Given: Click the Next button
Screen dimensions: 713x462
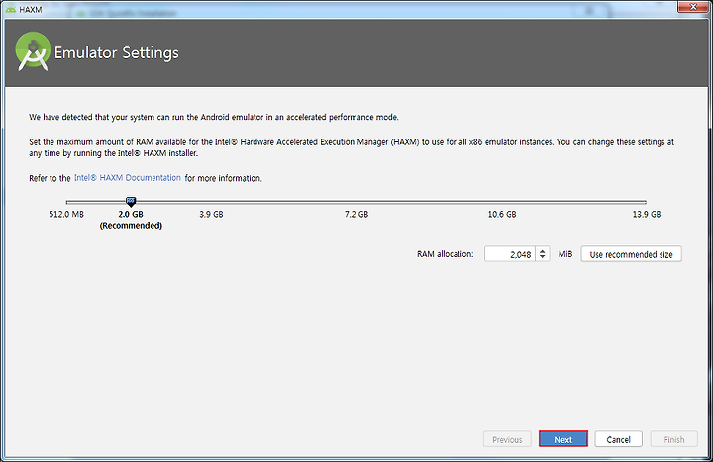Looking at the screenshot, I should tap(562, 439).
